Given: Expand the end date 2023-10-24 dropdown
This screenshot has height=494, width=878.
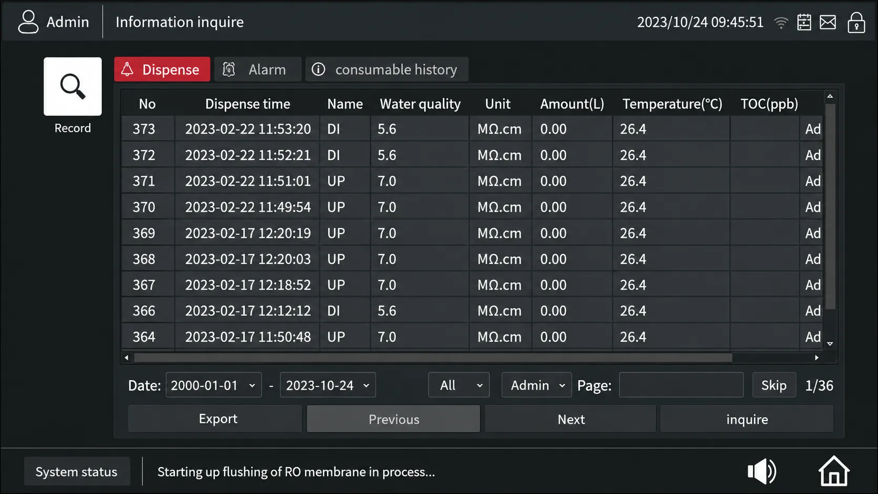Looking at the screenshot, I should [x=328, y=385].
